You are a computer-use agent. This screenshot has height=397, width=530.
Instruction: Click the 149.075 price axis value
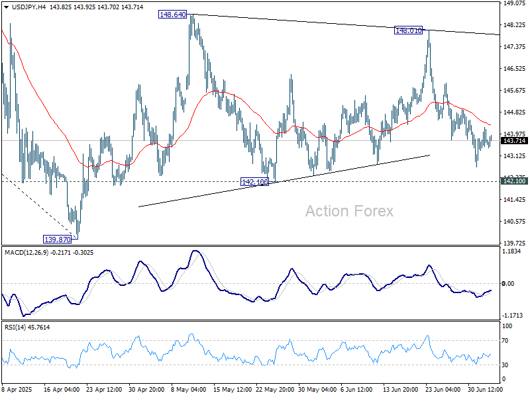[x=515, y=3]
